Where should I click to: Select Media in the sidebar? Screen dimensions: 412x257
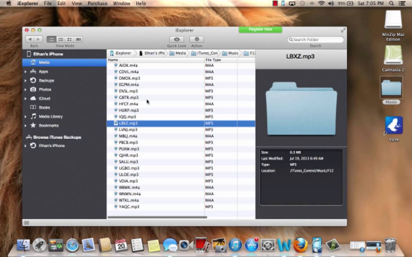(64, 62)
